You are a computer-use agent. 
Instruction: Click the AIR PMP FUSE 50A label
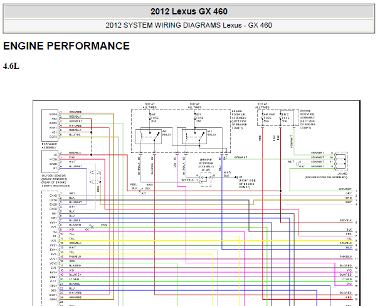tap(268, 117)
